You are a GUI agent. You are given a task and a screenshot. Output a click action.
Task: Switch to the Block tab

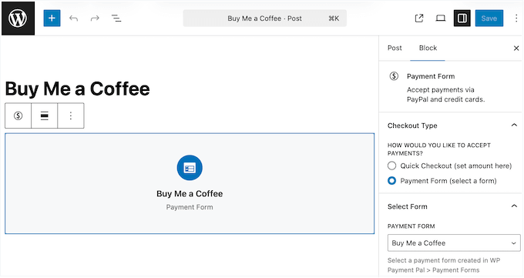(428, 48)
